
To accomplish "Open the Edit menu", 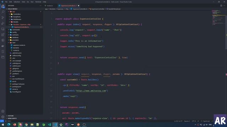I will coord(11,2).
